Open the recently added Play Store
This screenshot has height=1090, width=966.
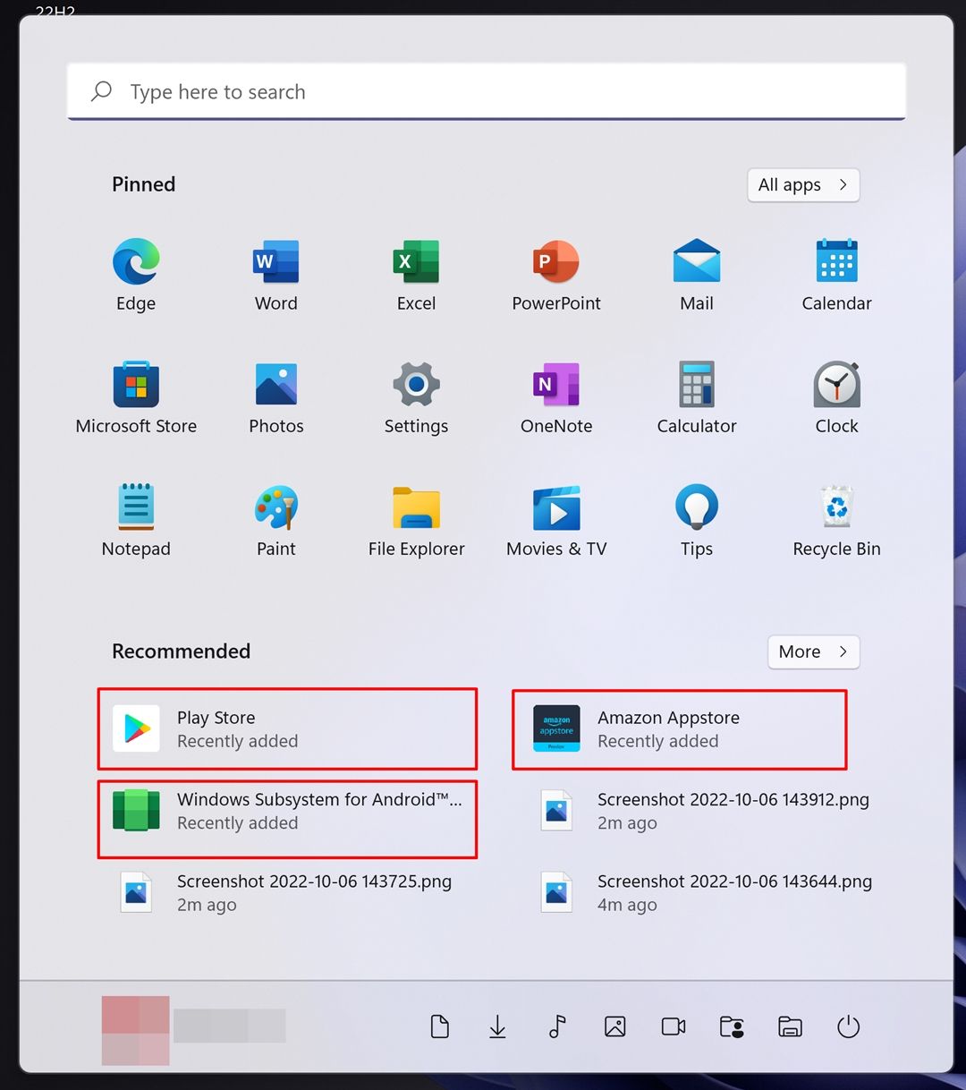[286, 728]
